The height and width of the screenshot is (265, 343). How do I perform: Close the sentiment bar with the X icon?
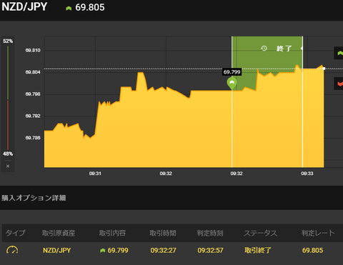(8, 166)
